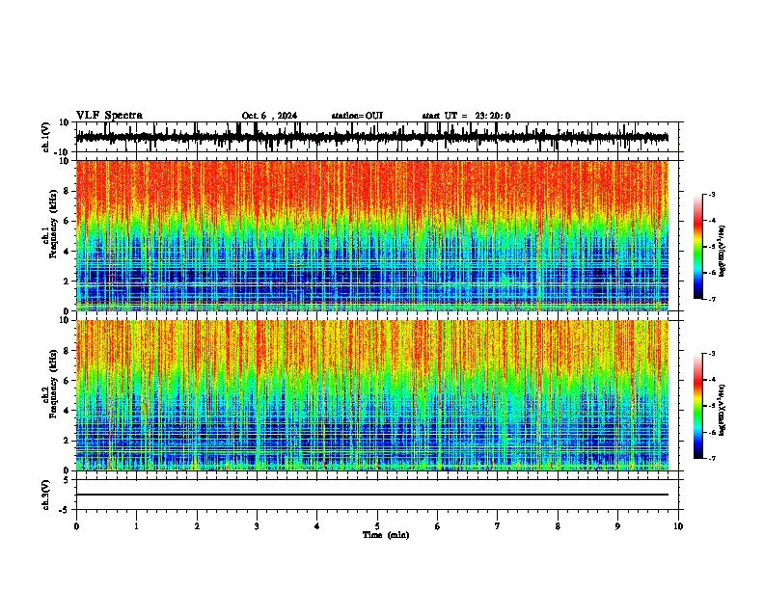Screen dimensions: 764x590
Task: Click time-axis tick label "10" at the end
Action: [x=678, y=526]
